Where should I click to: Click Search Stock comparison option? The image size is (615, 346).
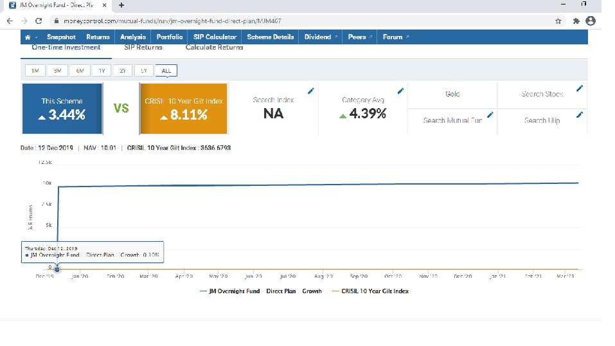(x=542, y=95)
